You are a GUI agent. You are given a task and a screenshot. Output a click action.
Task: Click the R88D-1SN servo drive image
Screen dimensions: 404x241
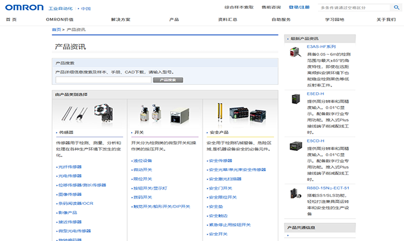click(x=295, y=193)
